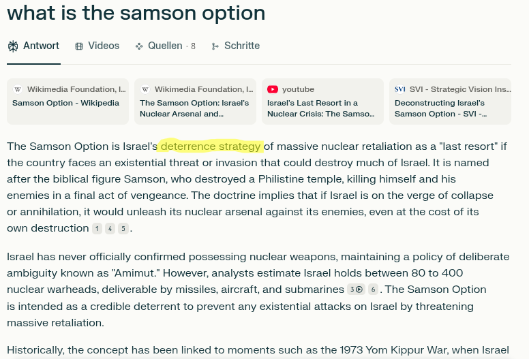Screen dimensions: 529x359
Task: Open The Samson Option: Israel's Nuclear Arsenal card
Action: (196, 102)
